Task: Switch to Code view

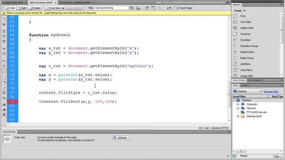Action: [x=10, y=8]
